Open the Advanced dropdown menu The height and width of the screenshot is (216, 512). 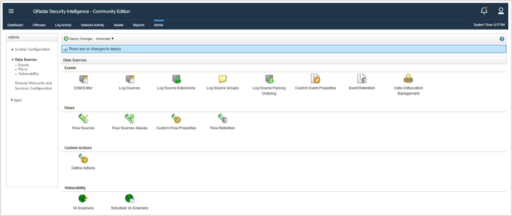click(105, 39)
